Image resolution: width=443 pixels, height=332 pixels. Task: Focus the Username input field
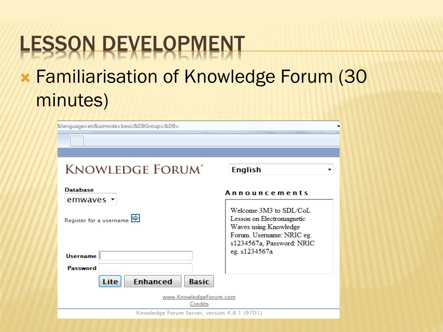145,256
